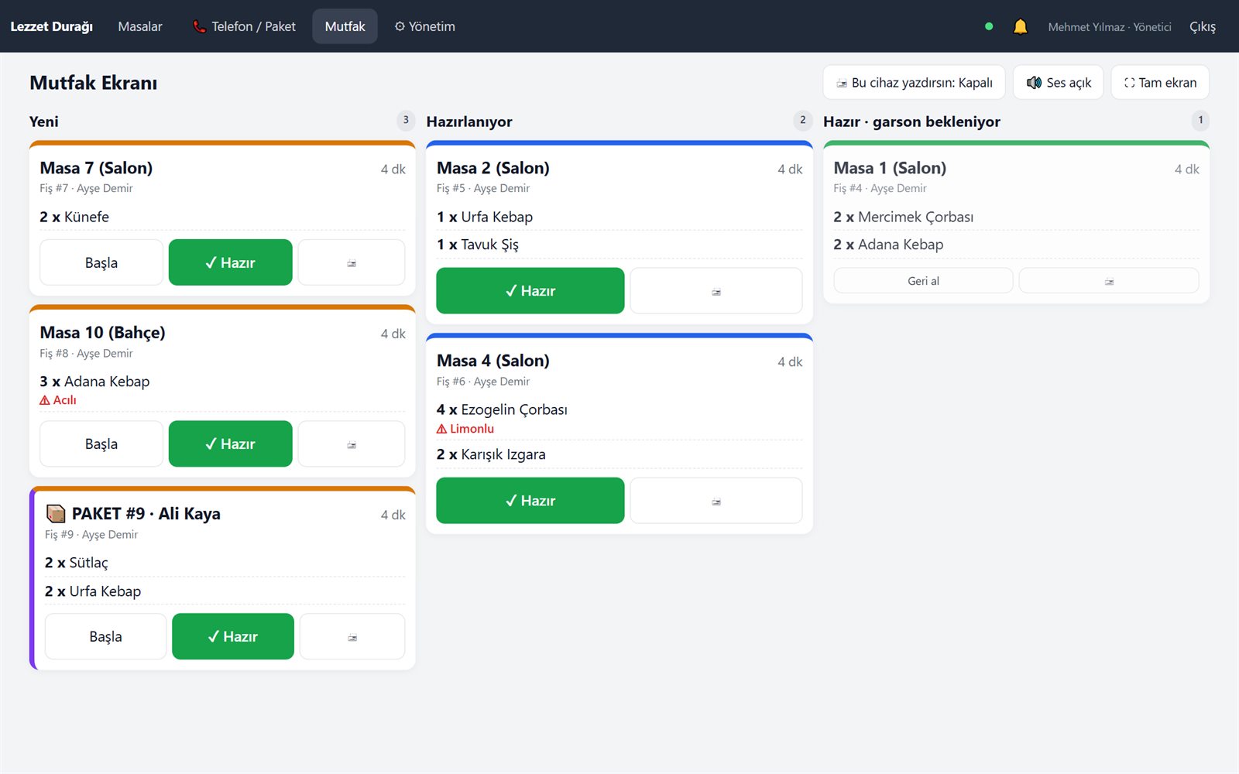Print the Masa 10 Bahçe ticket

tap(352, 444)
